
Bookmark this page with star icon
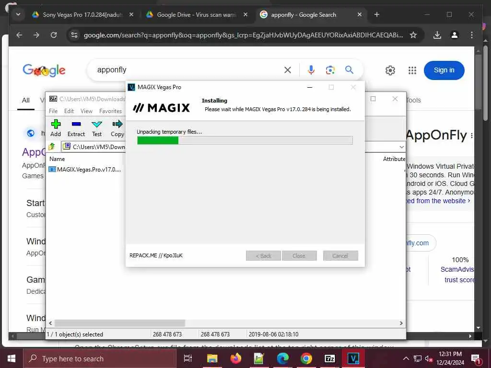(413, 35)
